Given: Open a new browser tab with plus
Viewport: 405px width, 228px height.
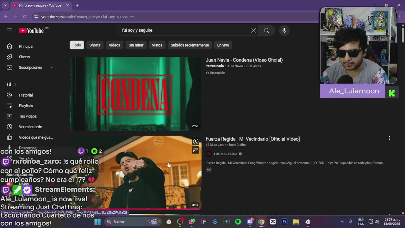Looking at the screenshot, I should (77, 5).
